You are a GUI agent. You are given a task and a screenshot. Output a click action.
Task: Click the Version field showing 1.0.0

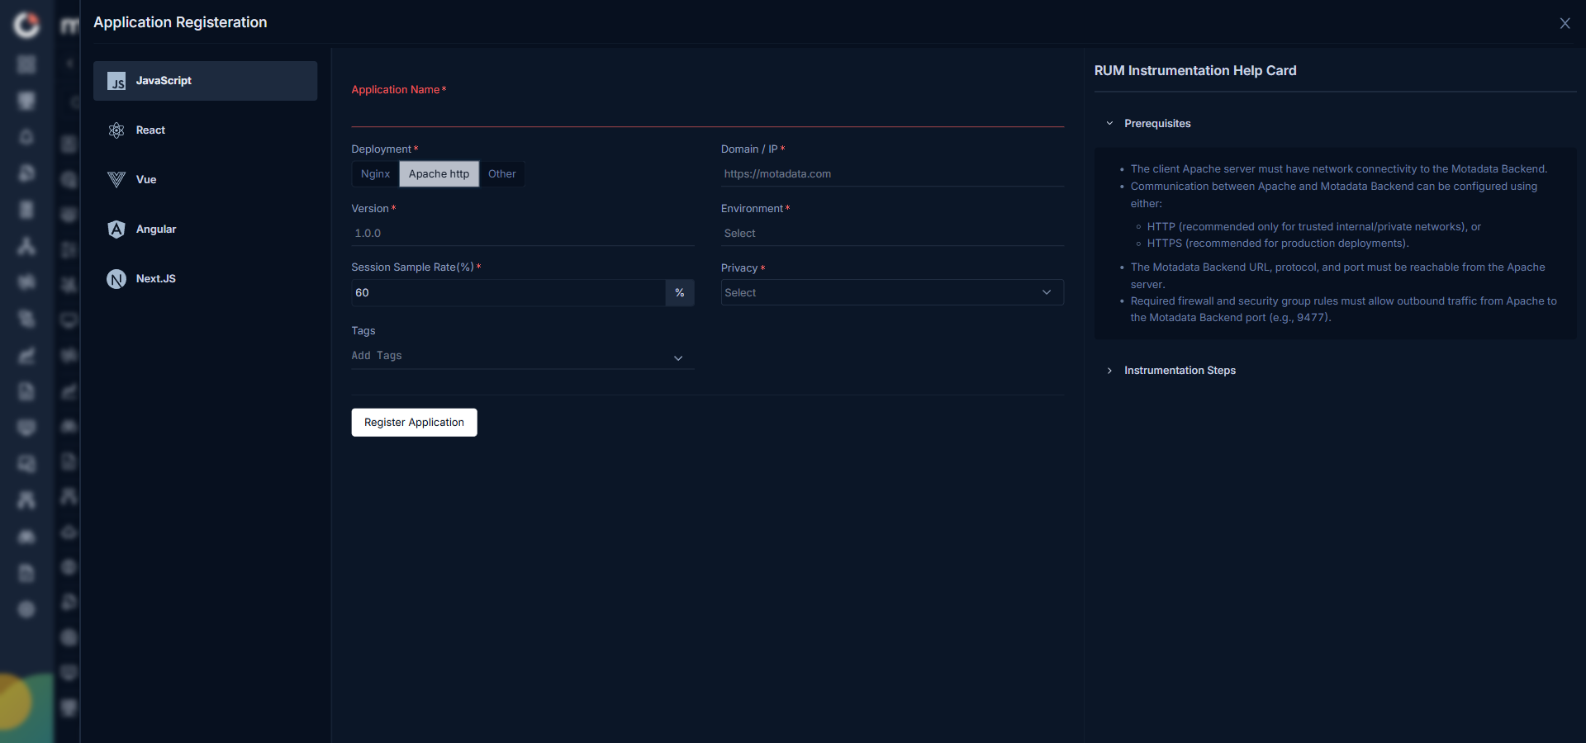[x=522, y=234]
